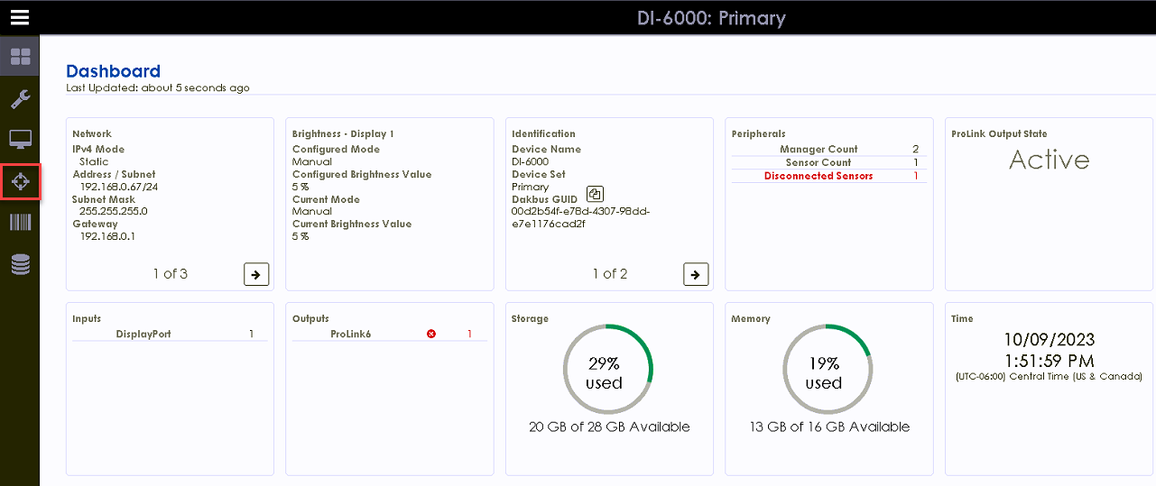This screenshot has height=486, width=1156.
Task: Copy the Dakbus GUID using copy icon
Action: click(595, 194)
